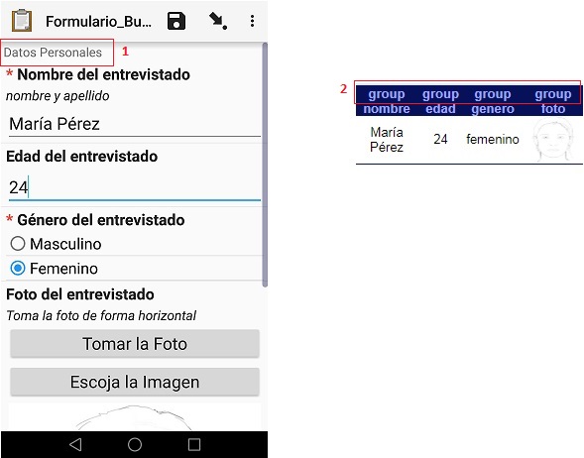Tap the Edad del entrevistado question label
584x458 pixels.
click(x=82, y=157)
